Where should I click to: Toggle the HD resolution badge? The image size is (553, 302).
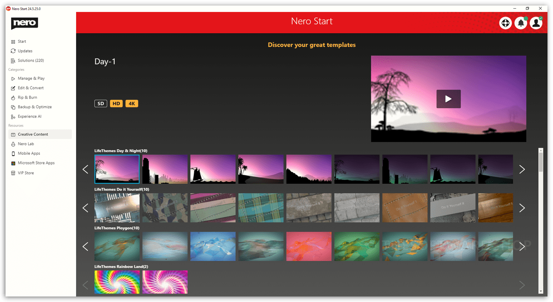[116, 104]
